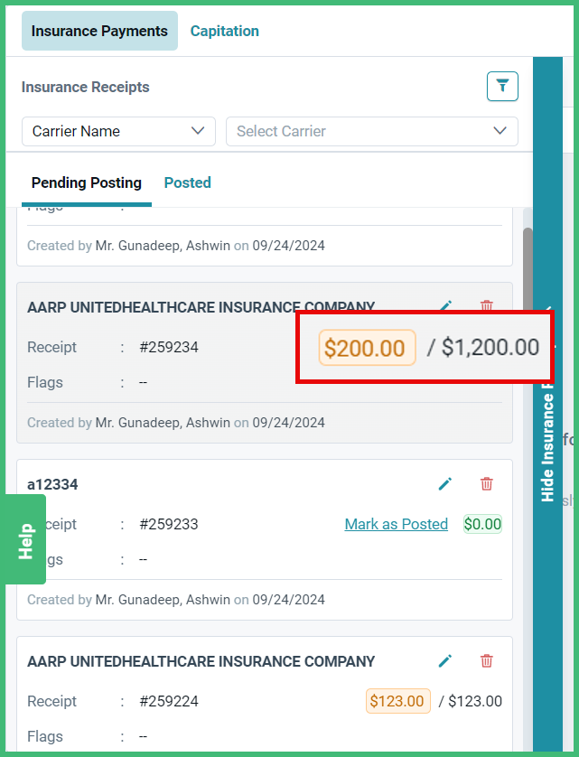Delete the a12334 receipt

point(486,484)
